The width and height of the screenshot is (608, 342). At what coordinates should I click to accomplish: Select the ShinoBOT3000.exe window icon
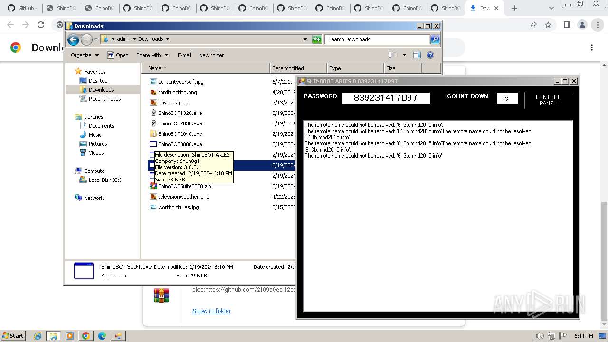(x=153, y=144)
